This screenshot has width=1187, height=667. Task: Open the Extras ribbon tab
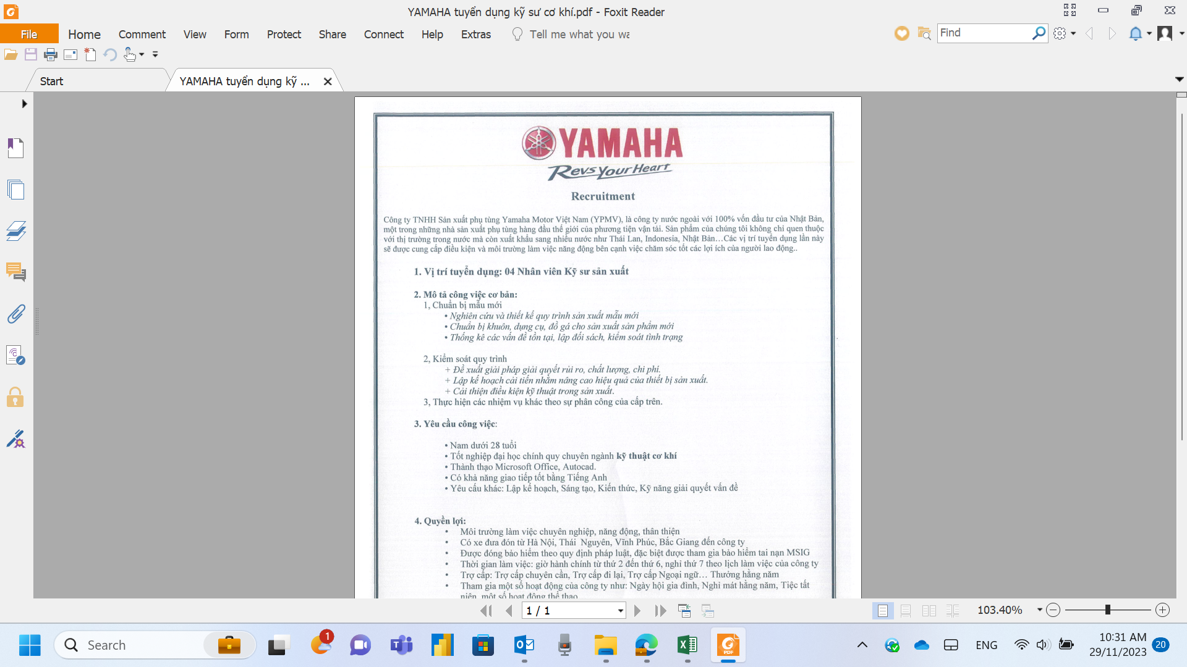[475, 34]
